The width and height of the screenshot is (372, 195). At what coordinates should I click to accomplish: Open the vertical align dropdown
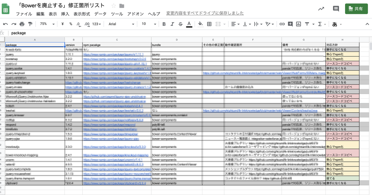(247, 24)
